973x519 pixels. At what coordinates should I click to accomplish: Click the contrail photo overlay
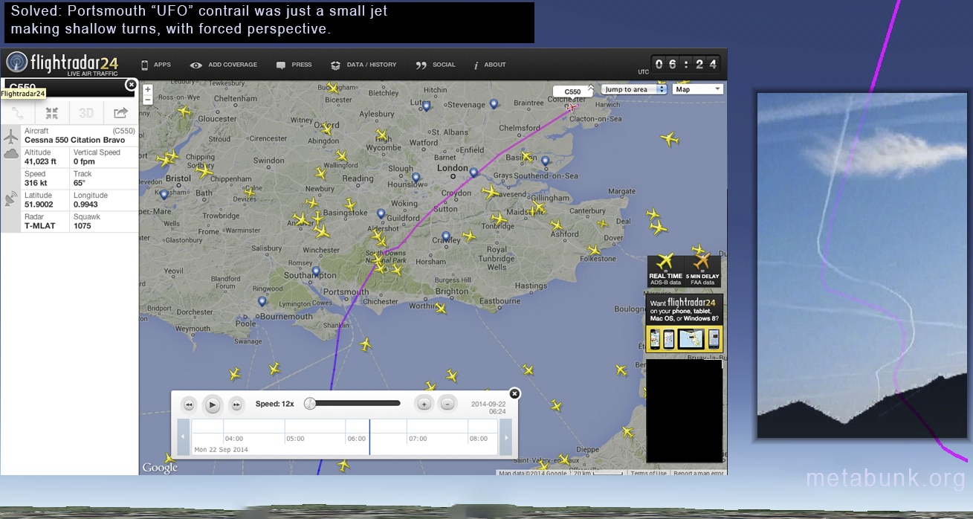862,265
